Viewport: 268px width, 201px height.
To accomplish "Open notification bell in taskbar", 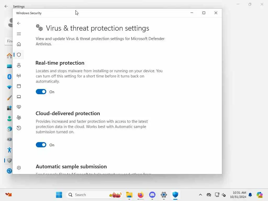I will coord(250,195).
